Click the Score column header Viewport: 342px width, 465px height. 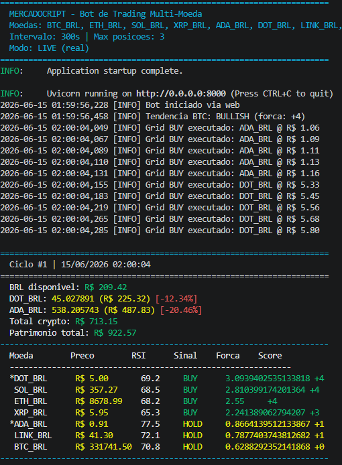270,356
